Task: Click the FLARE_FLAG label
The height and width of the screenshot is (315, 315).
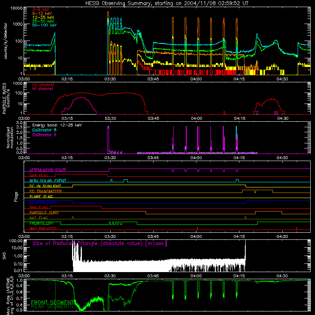Action: click(41, 196)
